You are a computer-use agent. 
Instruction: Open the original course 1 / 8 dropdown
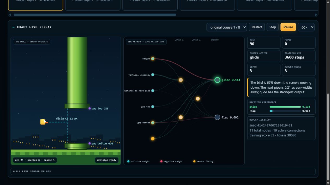[227, 27]
